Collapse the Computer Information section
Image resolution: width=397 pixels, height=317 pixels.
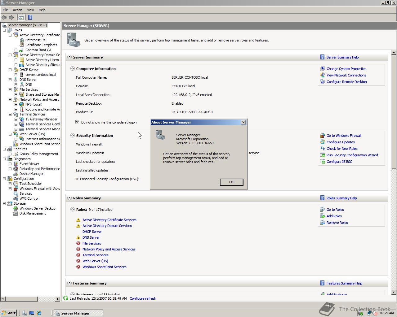[72, 68]
